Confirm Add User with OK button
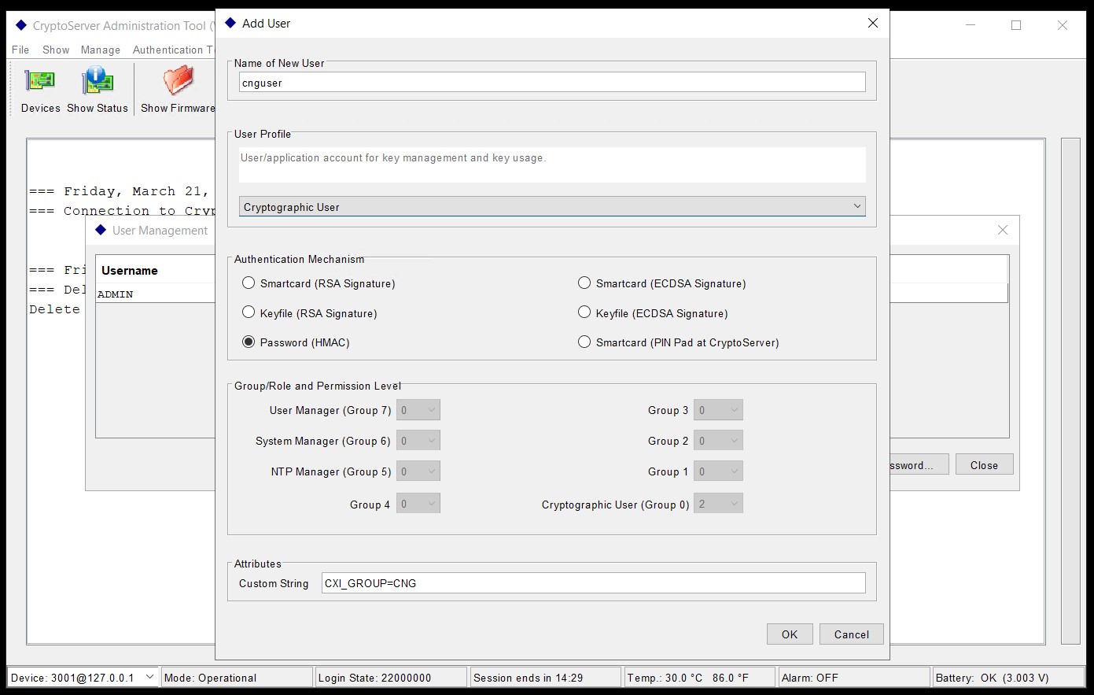The height and width of the screenshot is (695, 1094). click(790, 634)
